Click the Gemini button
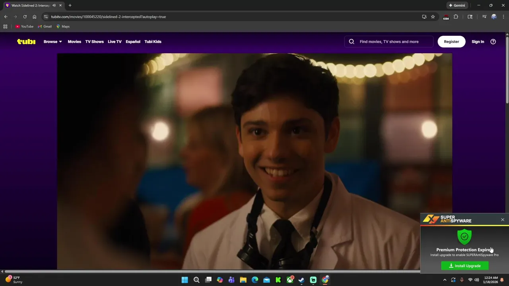 457,5
